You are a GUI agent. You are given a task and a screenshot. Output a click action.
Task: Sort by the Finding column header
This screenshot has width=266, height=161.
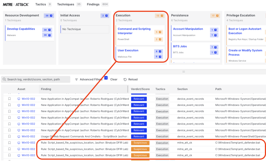[x=46, y=89]
